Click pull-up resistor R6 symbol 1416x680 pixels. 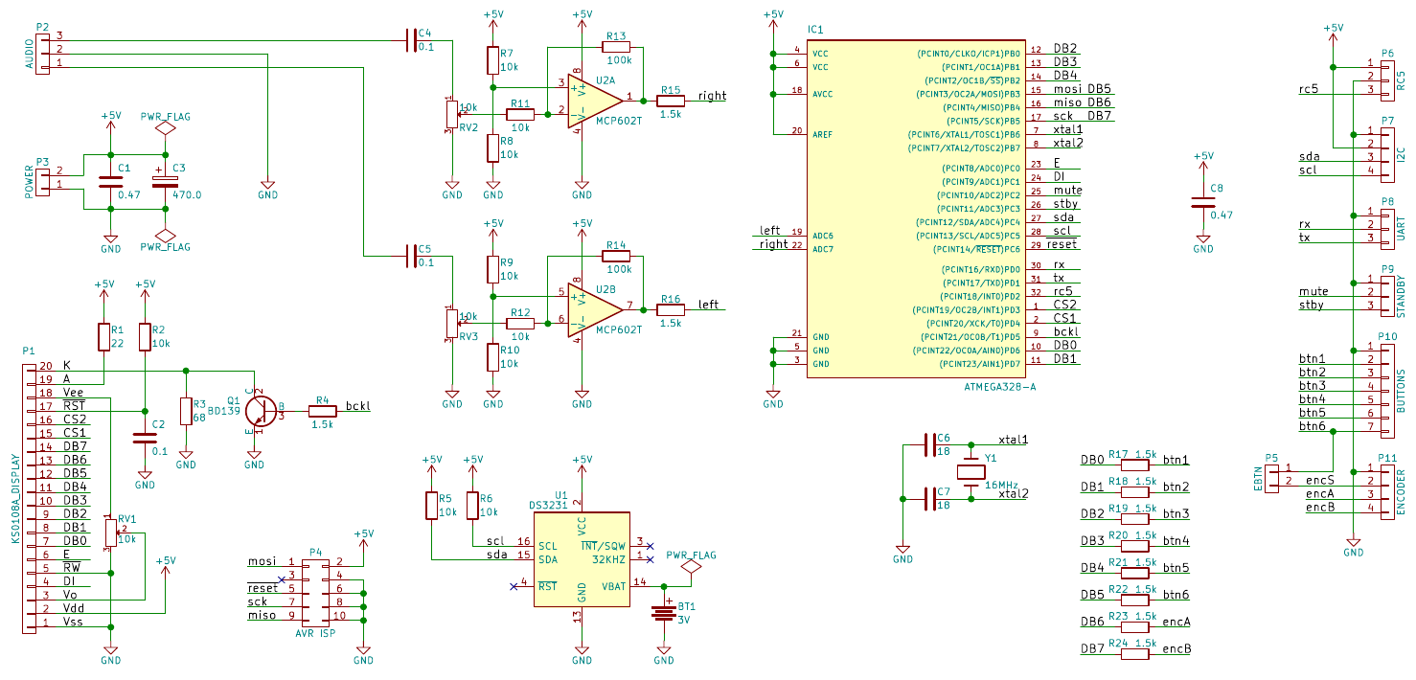coord(471,505)
